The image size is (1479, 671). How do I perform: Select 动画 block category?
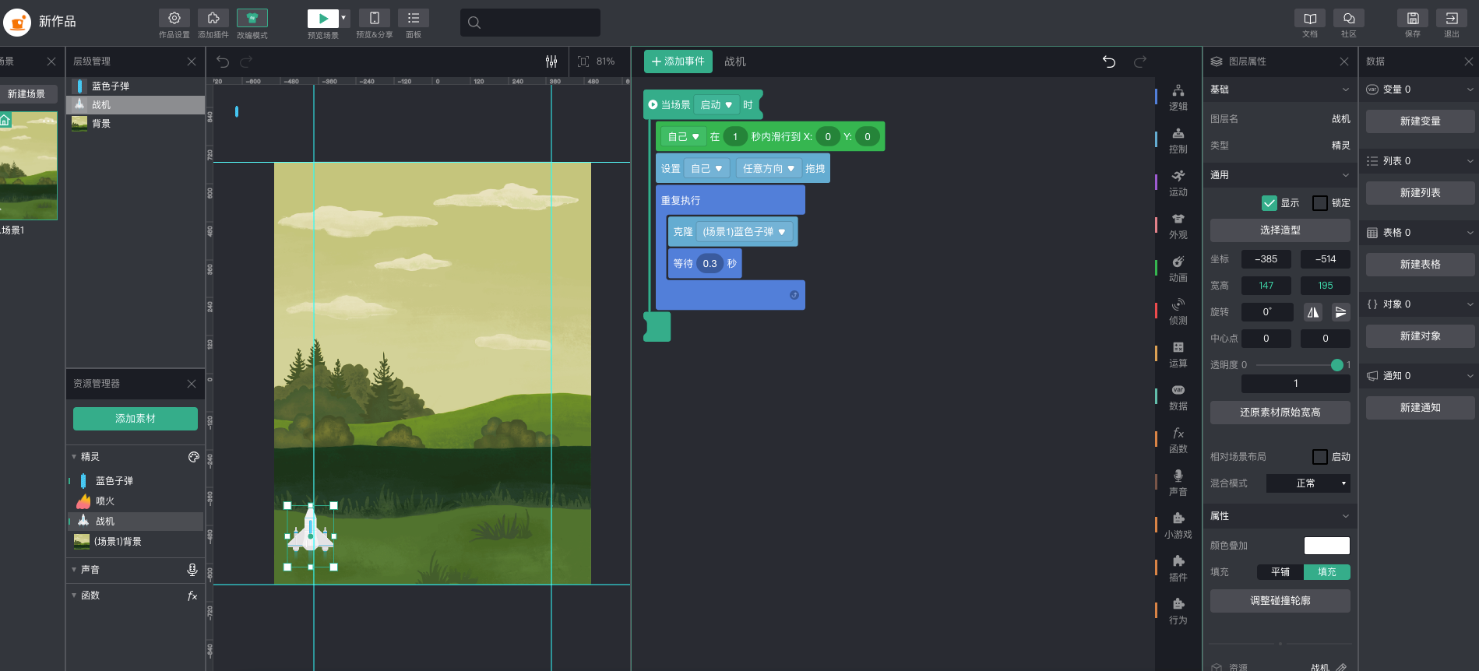(1178, 269)
